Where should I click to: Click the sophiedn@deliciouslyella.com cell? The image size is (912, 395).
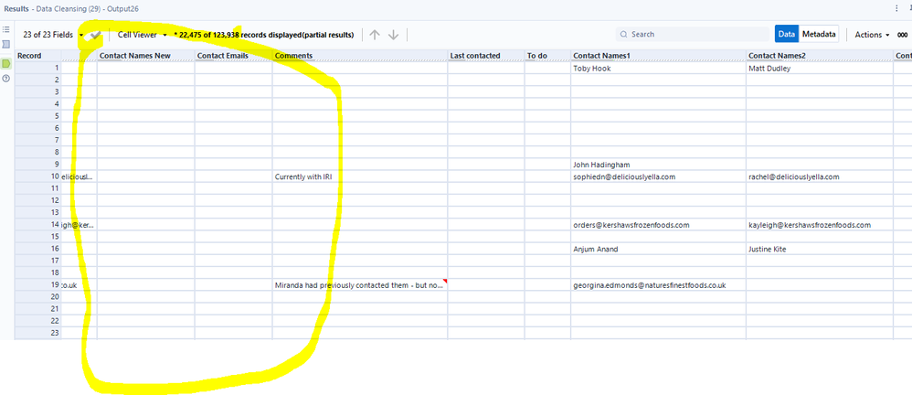[658, 176]
